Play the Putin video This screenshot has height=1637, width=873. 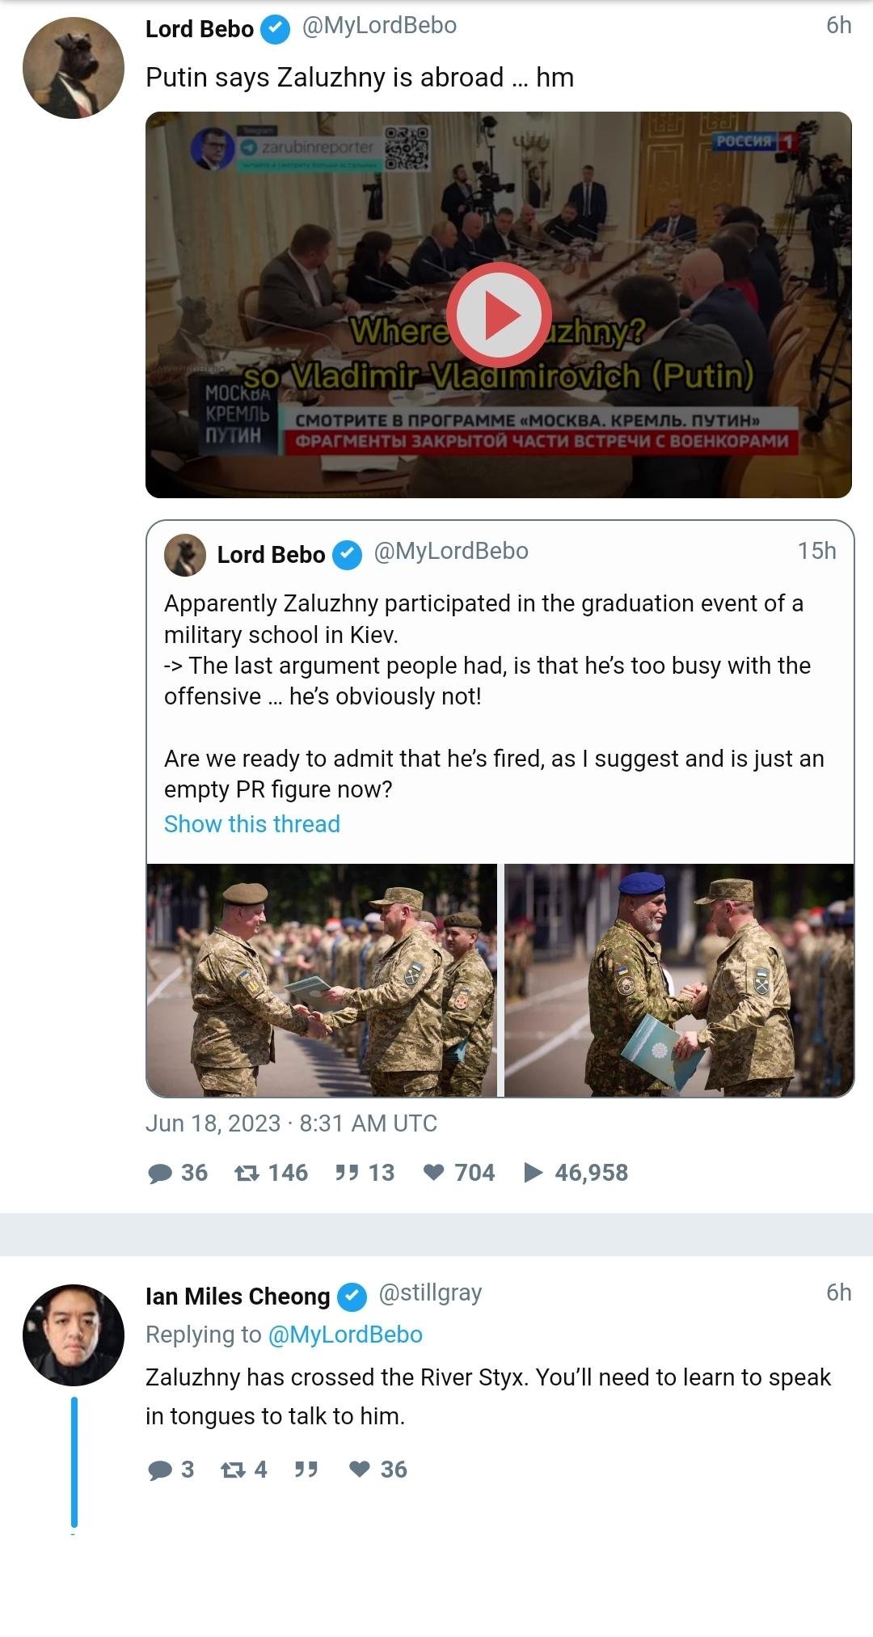[x=499, y=315]
